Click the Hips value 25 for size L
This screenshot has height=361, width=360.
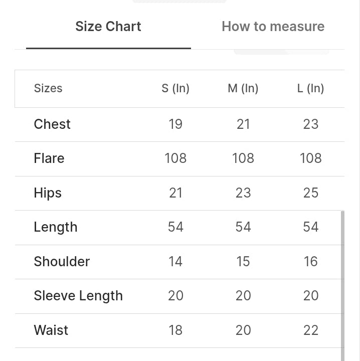[x=310, y=193]
